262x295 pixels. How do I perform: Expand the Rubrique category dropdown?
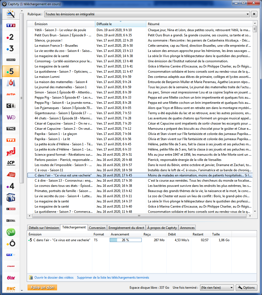point(147,14)
